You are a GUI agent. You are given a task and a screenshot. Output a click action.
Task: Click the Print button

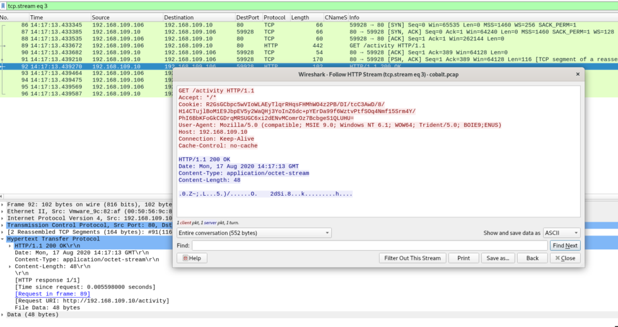click(463, 258)
